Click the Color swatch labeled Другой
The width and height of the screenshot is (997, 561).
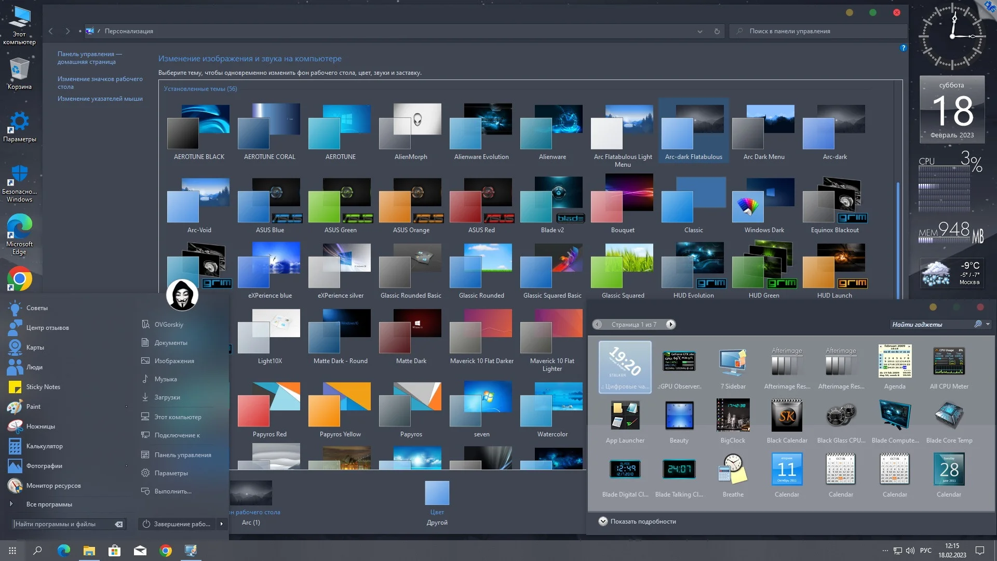(437, 493)
